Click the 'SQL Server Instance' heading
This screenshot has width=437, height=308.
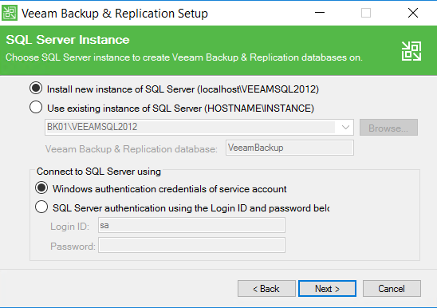point(68,40)
